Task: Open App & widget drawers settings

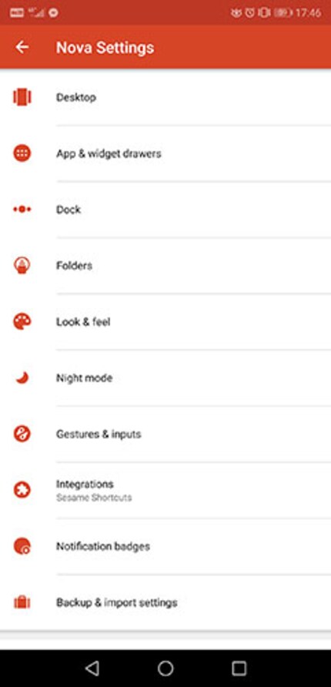Action: click(x=165, y=153)
